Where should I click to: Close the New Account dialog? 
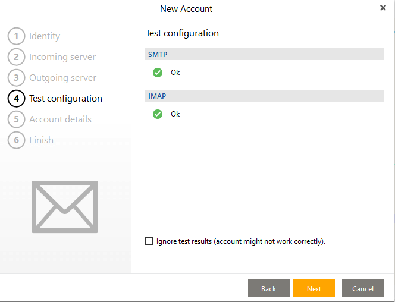point(383,8)
